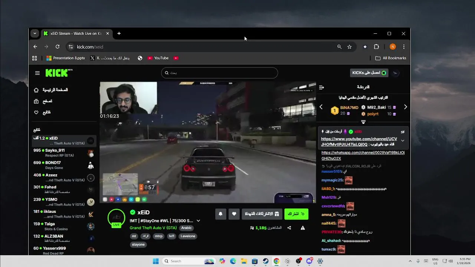
Task: Open the Presentation 8.pptx bookmark
Action: click(x=66, y=58)
